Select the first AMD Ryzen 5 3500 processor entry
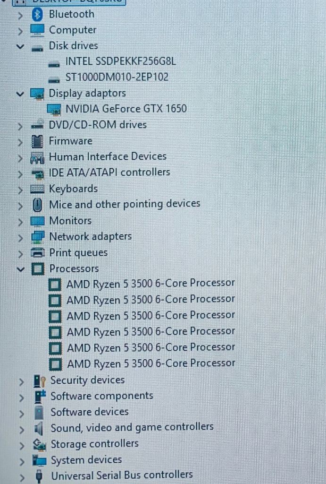 coord(150,284)
